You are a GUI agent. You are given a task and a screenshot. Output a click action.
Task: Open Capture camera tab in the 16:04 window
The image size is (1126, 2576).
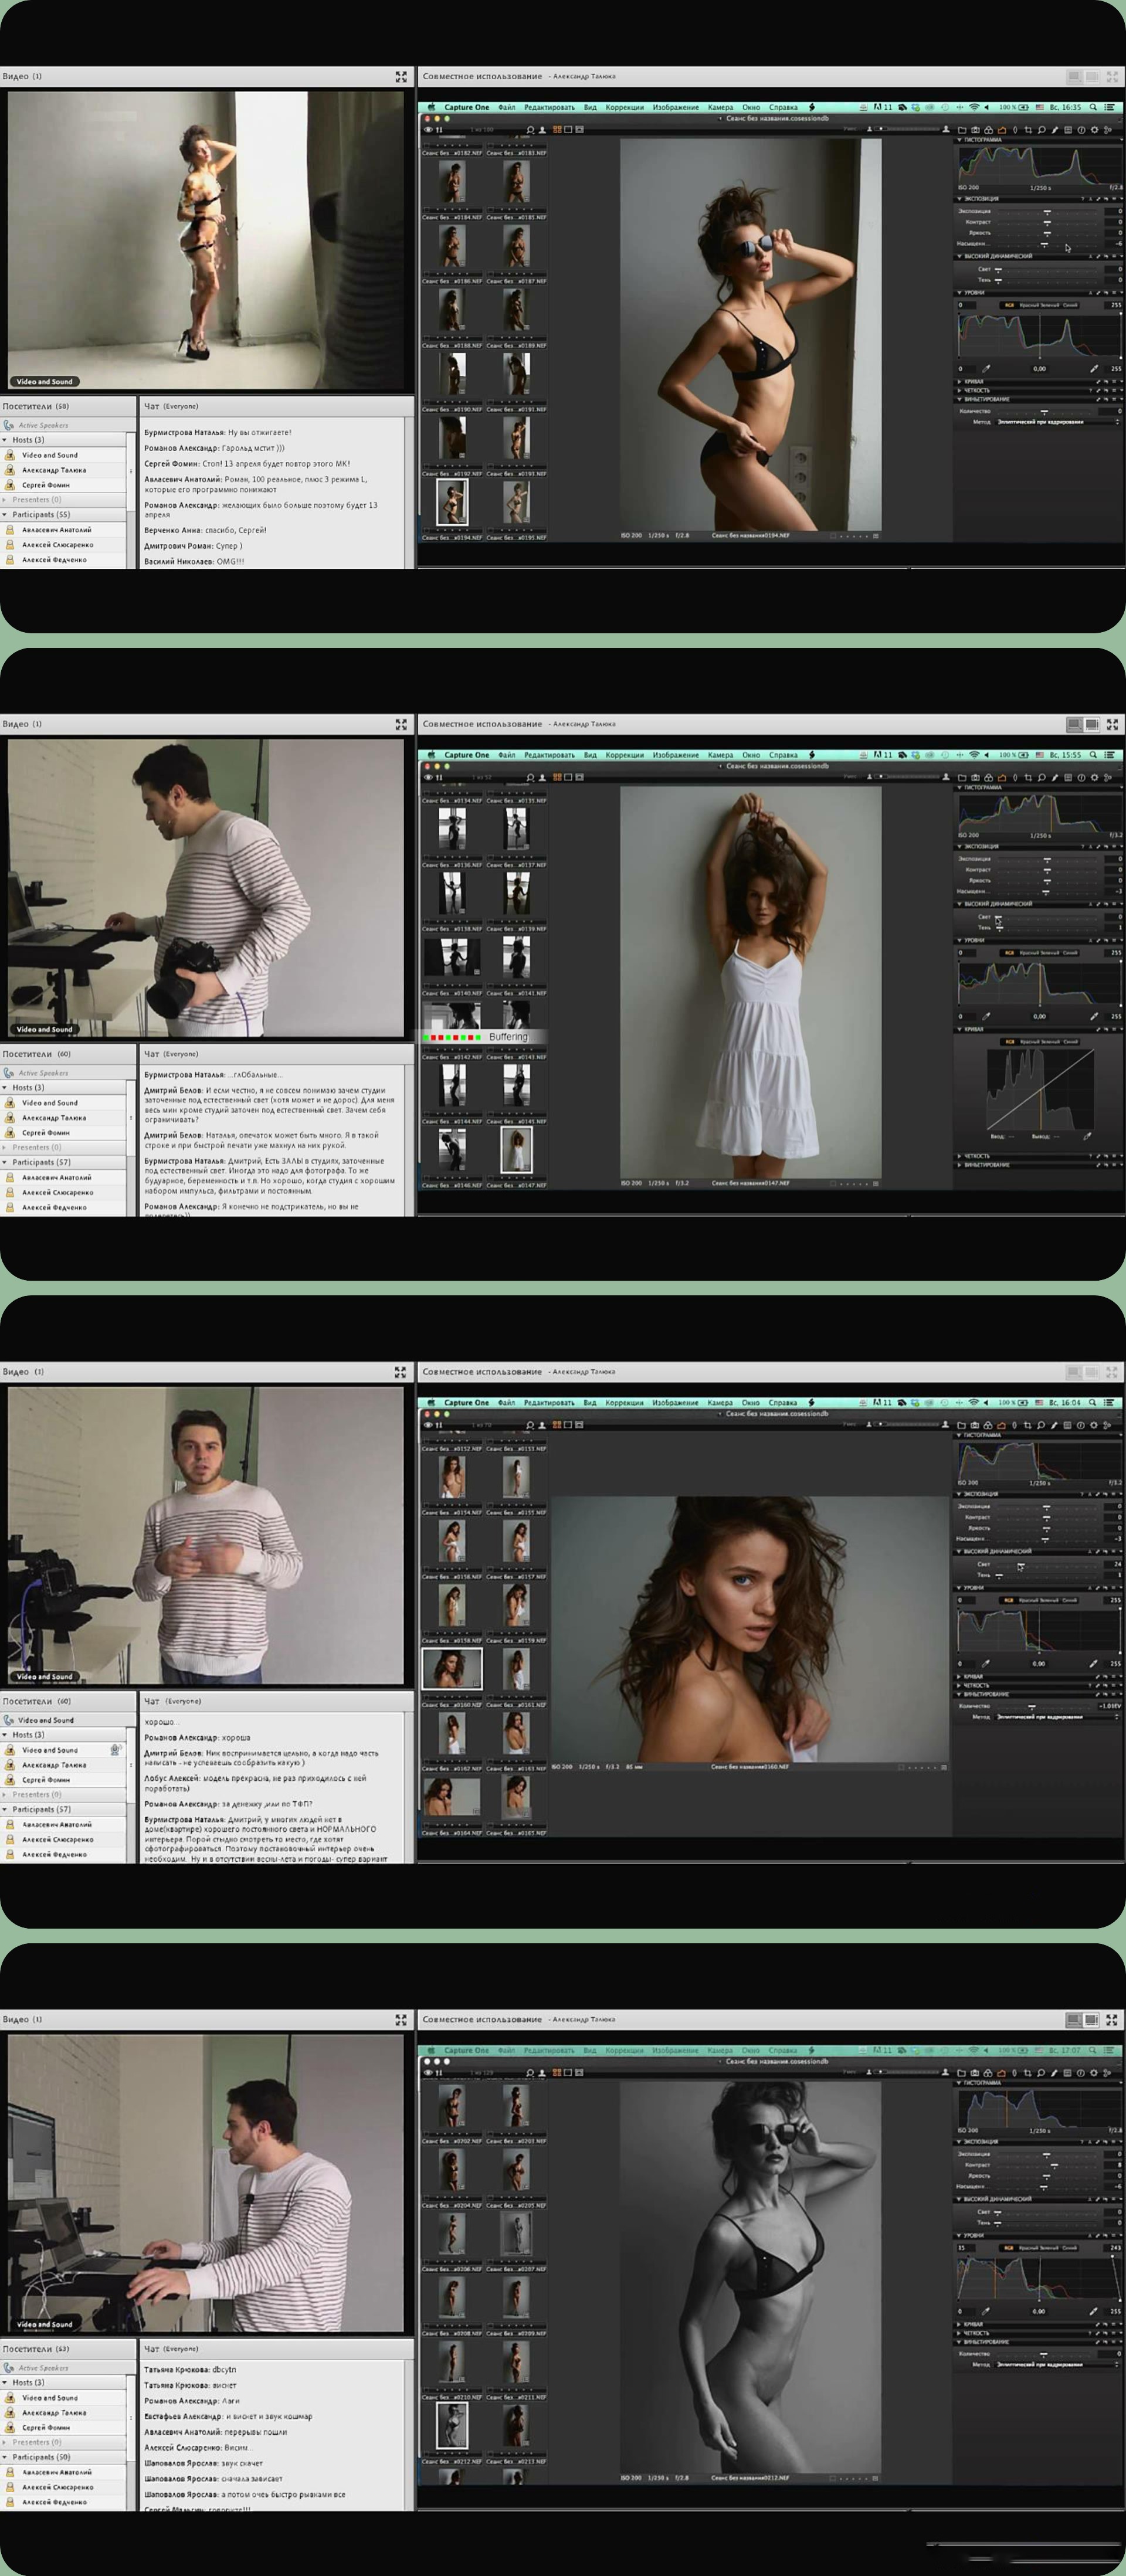pyautogui.click(x=975, y=1425)
